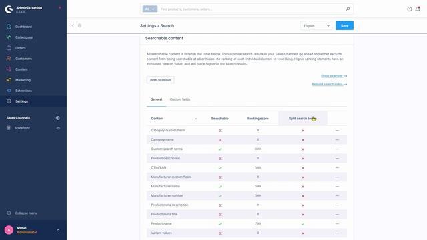The height and width of the screenshot is (240, 427).
Task: Click ranking score 700 of Product name
Action: tap(258, 224)
